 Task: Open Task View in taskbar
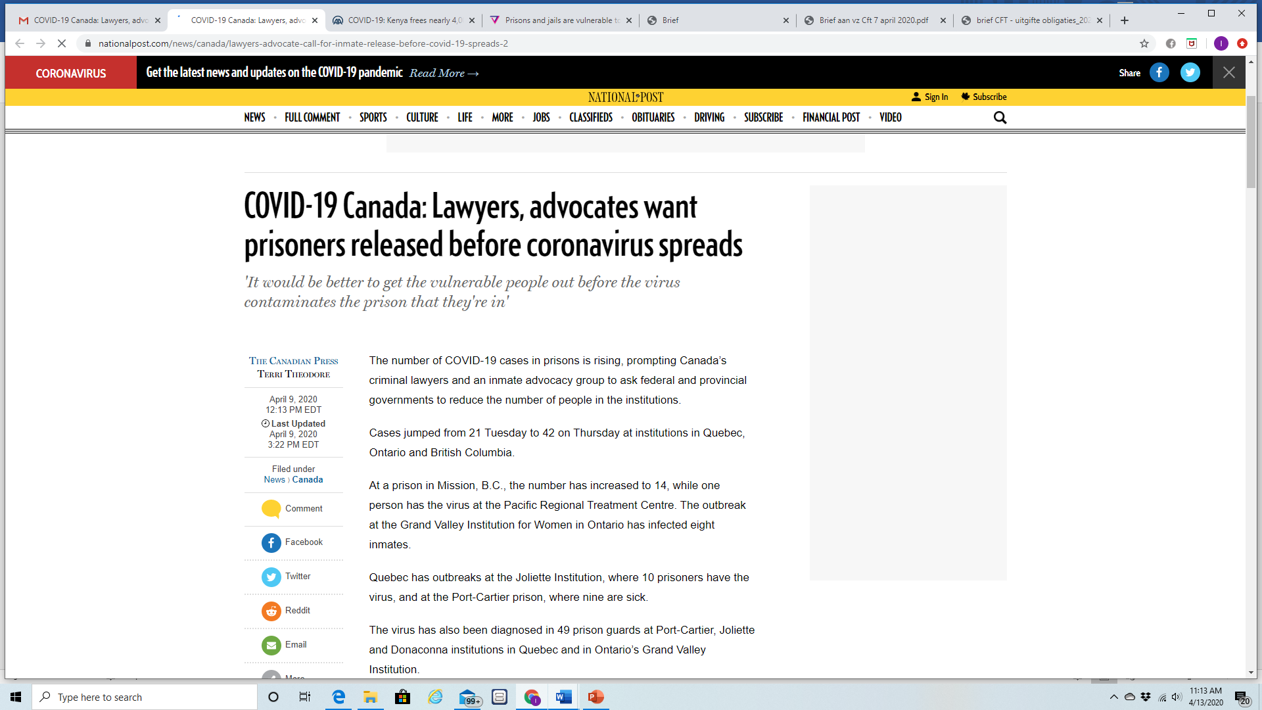pos(305,697)
